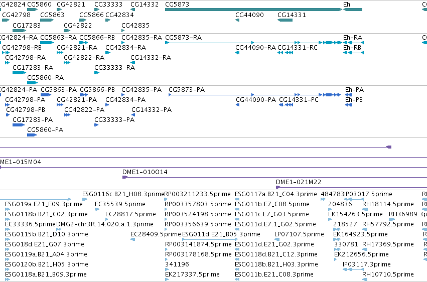Click the 330781 EST label
427x282 pixels.
[346, 244]
